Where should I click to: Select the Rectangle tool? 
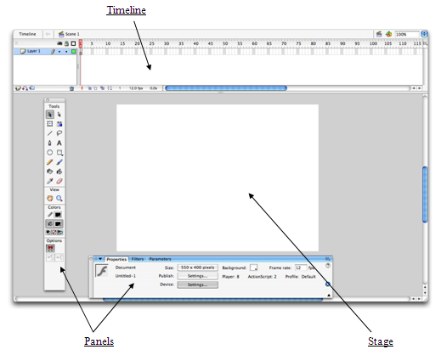[x=59, y=153]
